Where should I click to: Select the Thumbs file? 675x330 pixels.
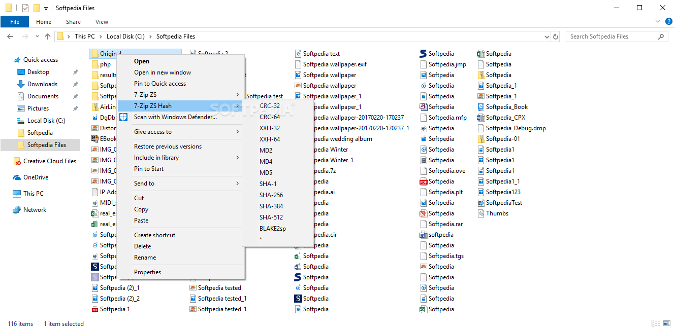click(493, 213)
